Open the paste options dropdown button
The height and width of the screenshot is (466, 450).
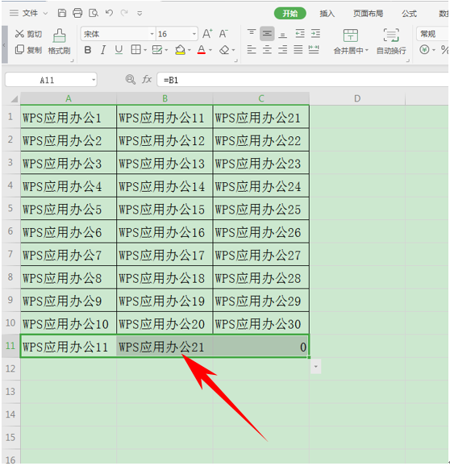[315, 368]
